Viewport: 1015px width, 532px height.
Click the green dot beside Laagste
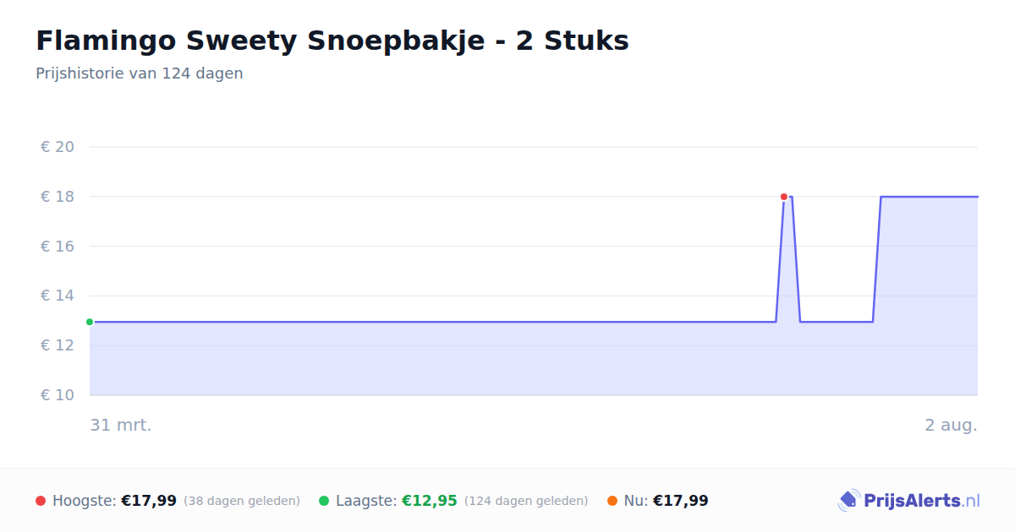tap(324, 501)
